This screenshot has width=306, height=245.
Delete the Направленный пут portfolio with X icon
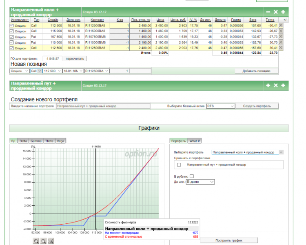click(x=275, y=85)
